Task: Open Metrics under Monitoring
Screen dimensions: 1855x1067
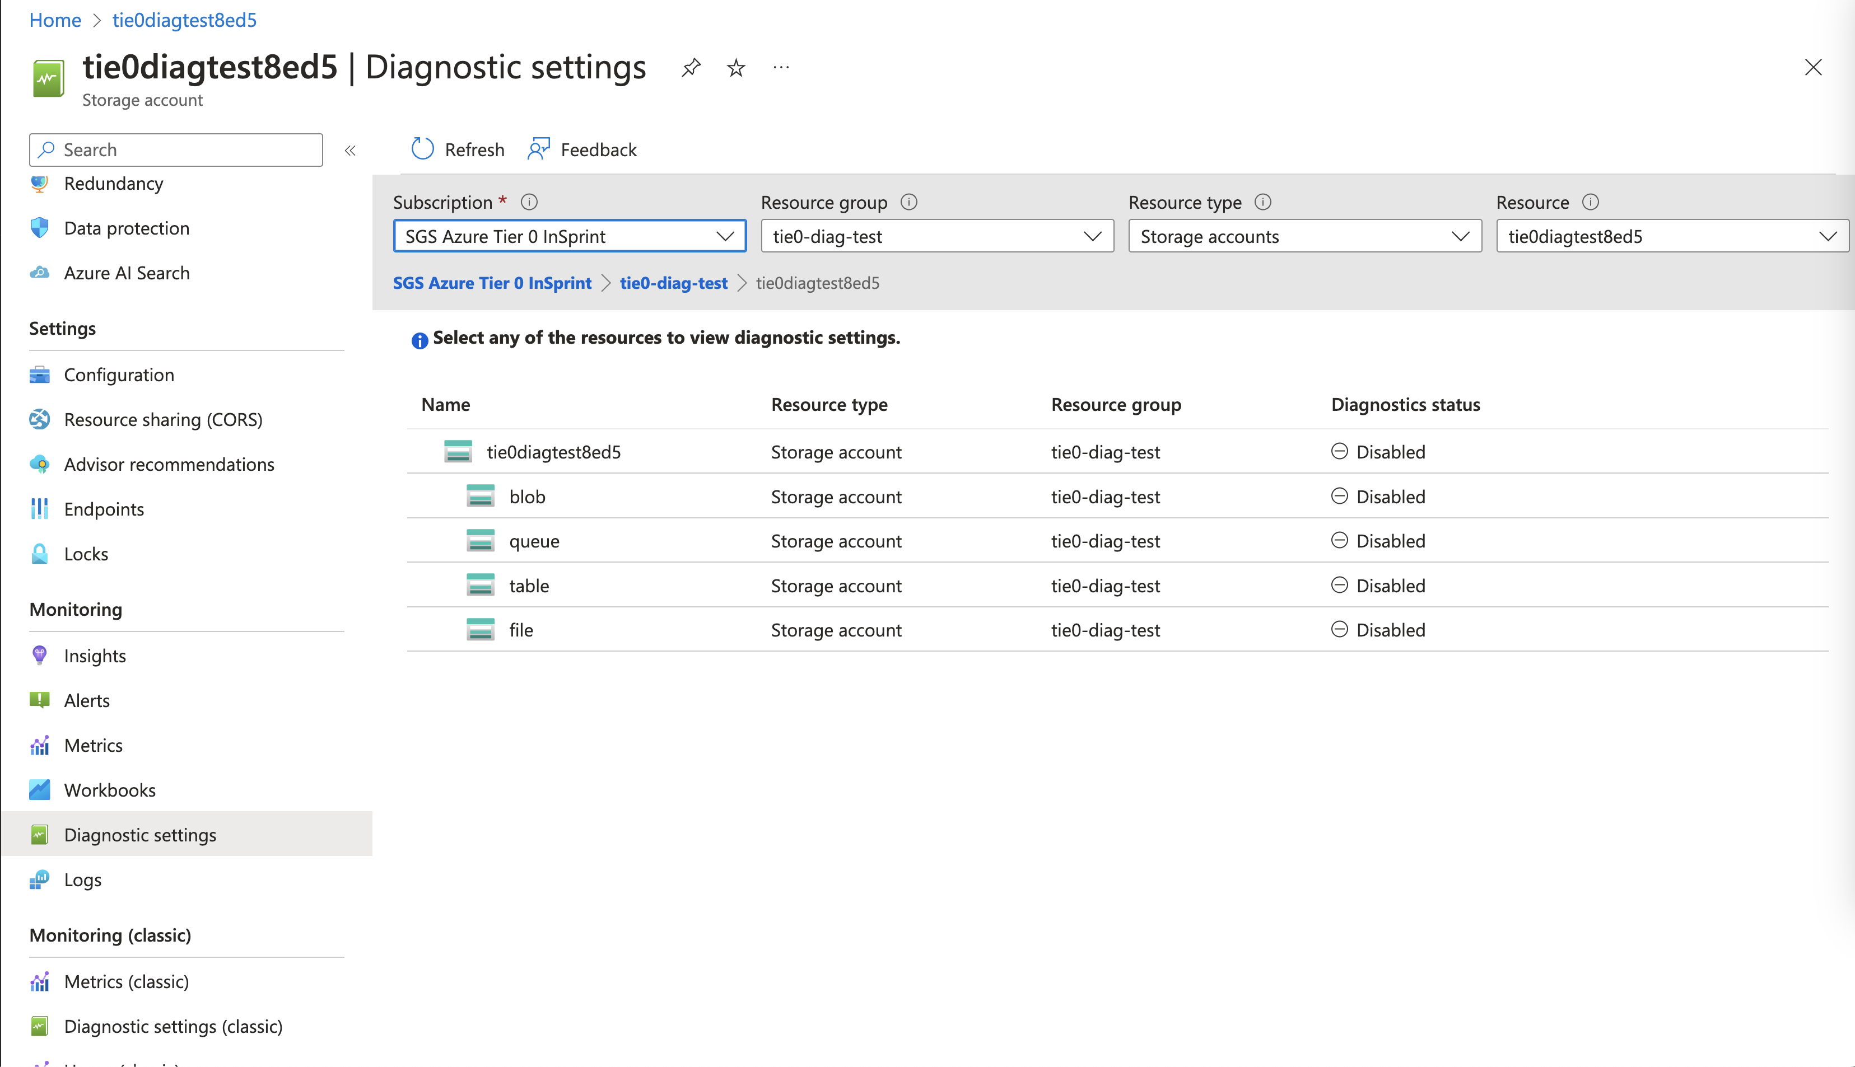Action: tap(94, 745)
